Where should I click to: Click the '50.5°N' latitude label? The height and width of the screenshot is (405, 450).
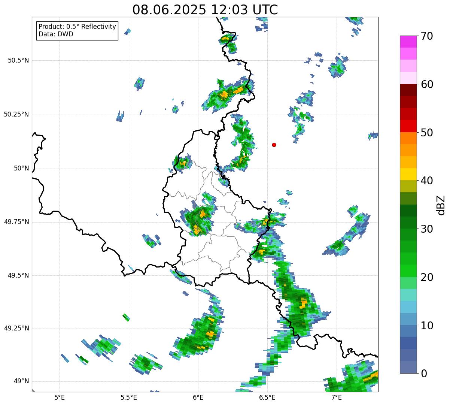18,60
